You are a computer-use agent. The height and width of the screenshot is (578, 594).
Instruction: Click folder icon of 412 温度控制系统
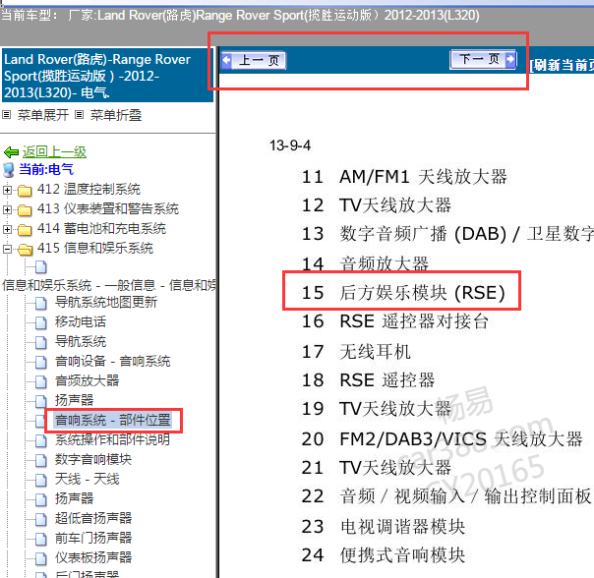click(x=25, y=190)
